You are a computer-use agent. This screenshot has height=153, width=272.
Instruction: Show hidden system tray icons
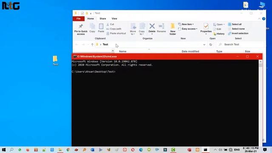click(x=215, y=150)
